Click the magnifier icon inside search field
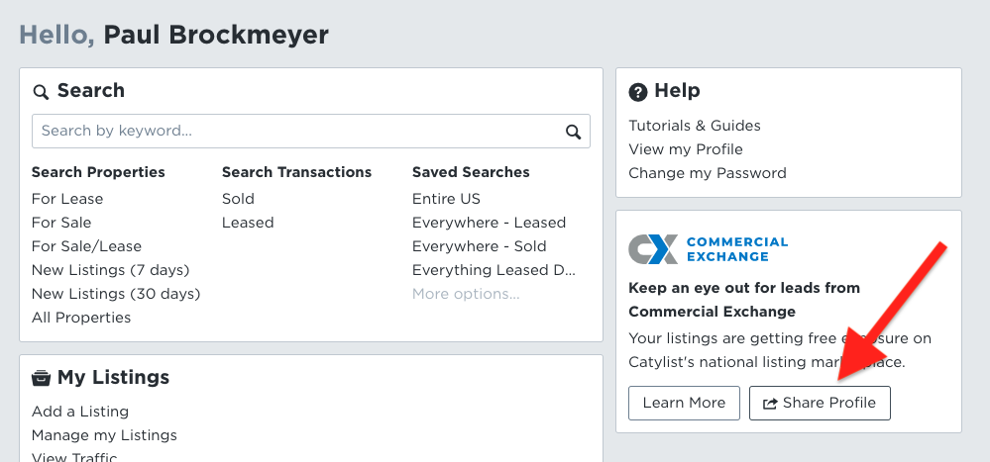The image size is (990, 462). coord(573,132)
